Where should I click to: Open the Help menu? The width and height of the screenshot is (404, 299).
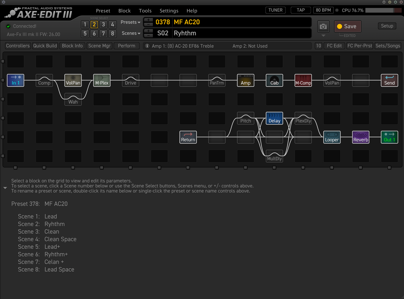point(192,11)
